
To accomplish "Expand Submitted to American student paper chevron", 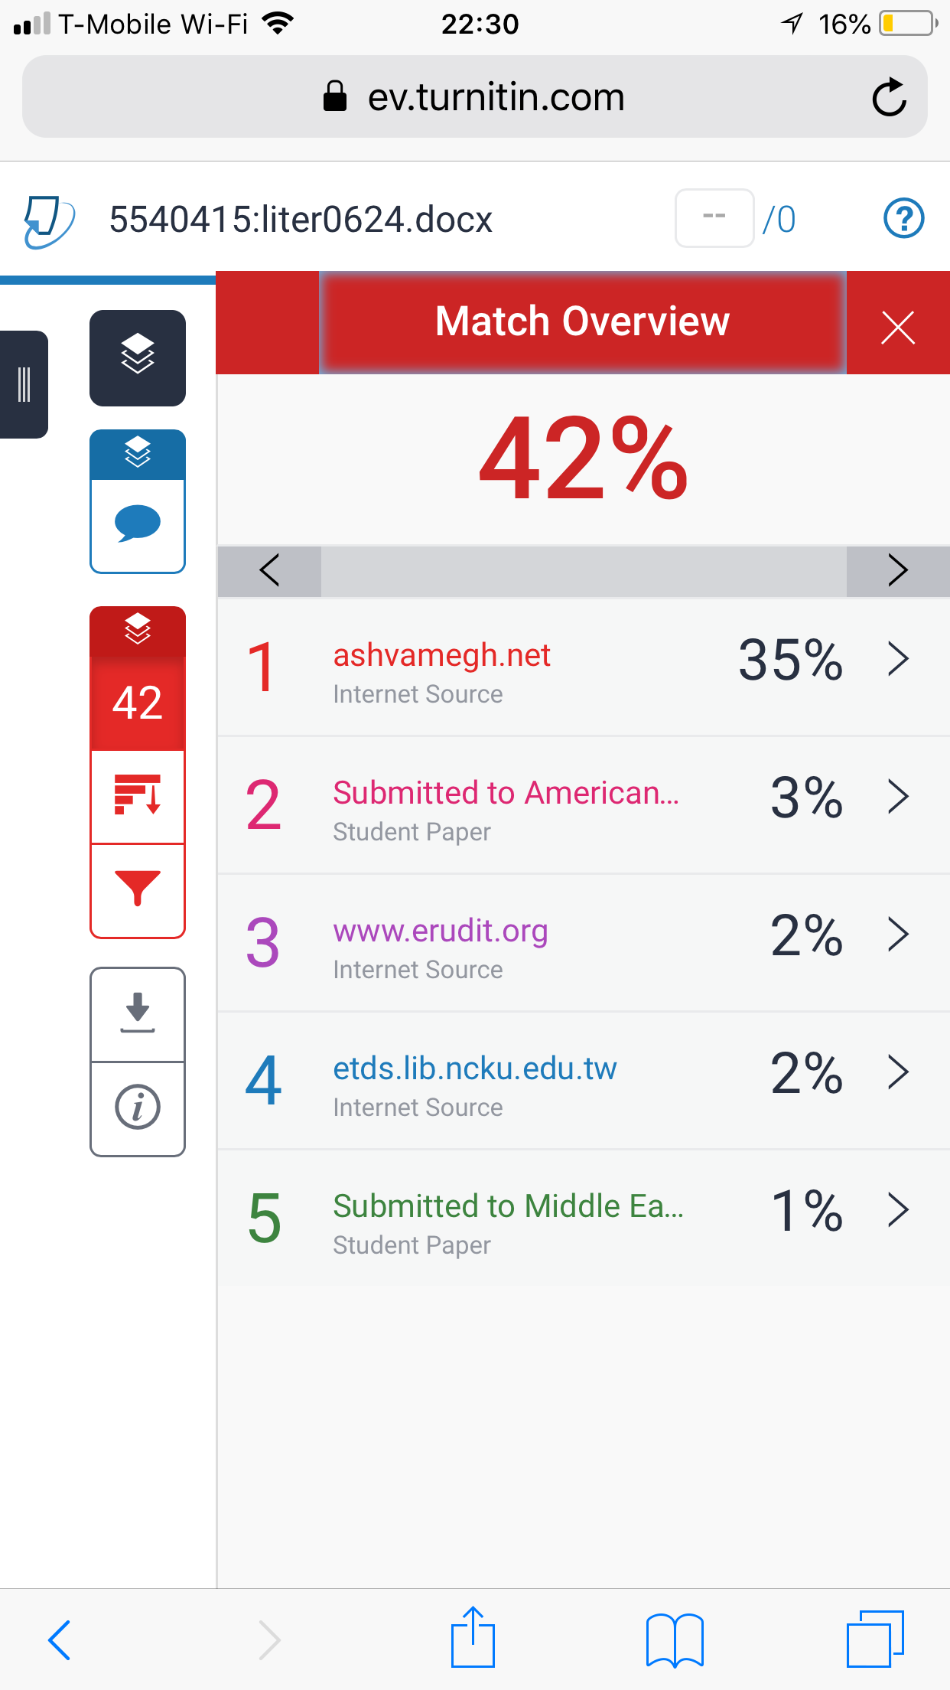I will pyautogui.click(x=898, y=797).
